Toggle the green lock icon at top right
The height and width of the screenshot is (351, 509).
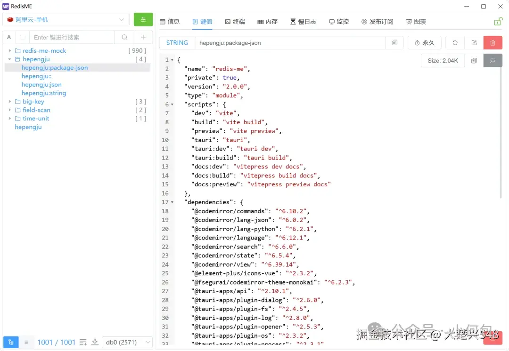tap(498, 21)
